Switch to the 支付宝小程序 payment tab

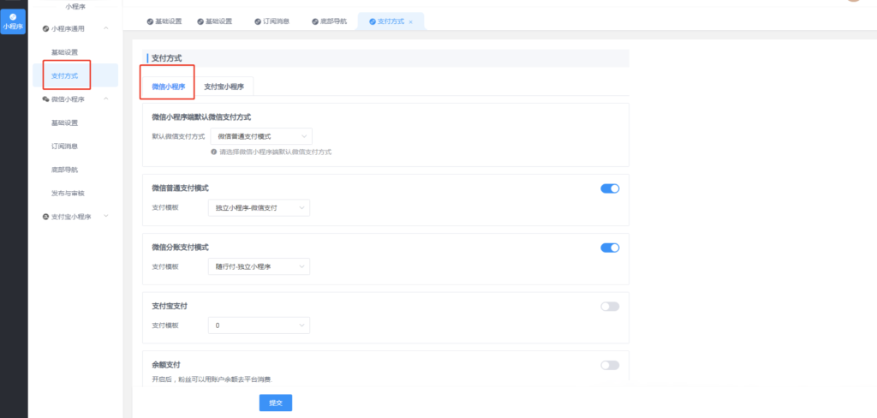point(224,87)
